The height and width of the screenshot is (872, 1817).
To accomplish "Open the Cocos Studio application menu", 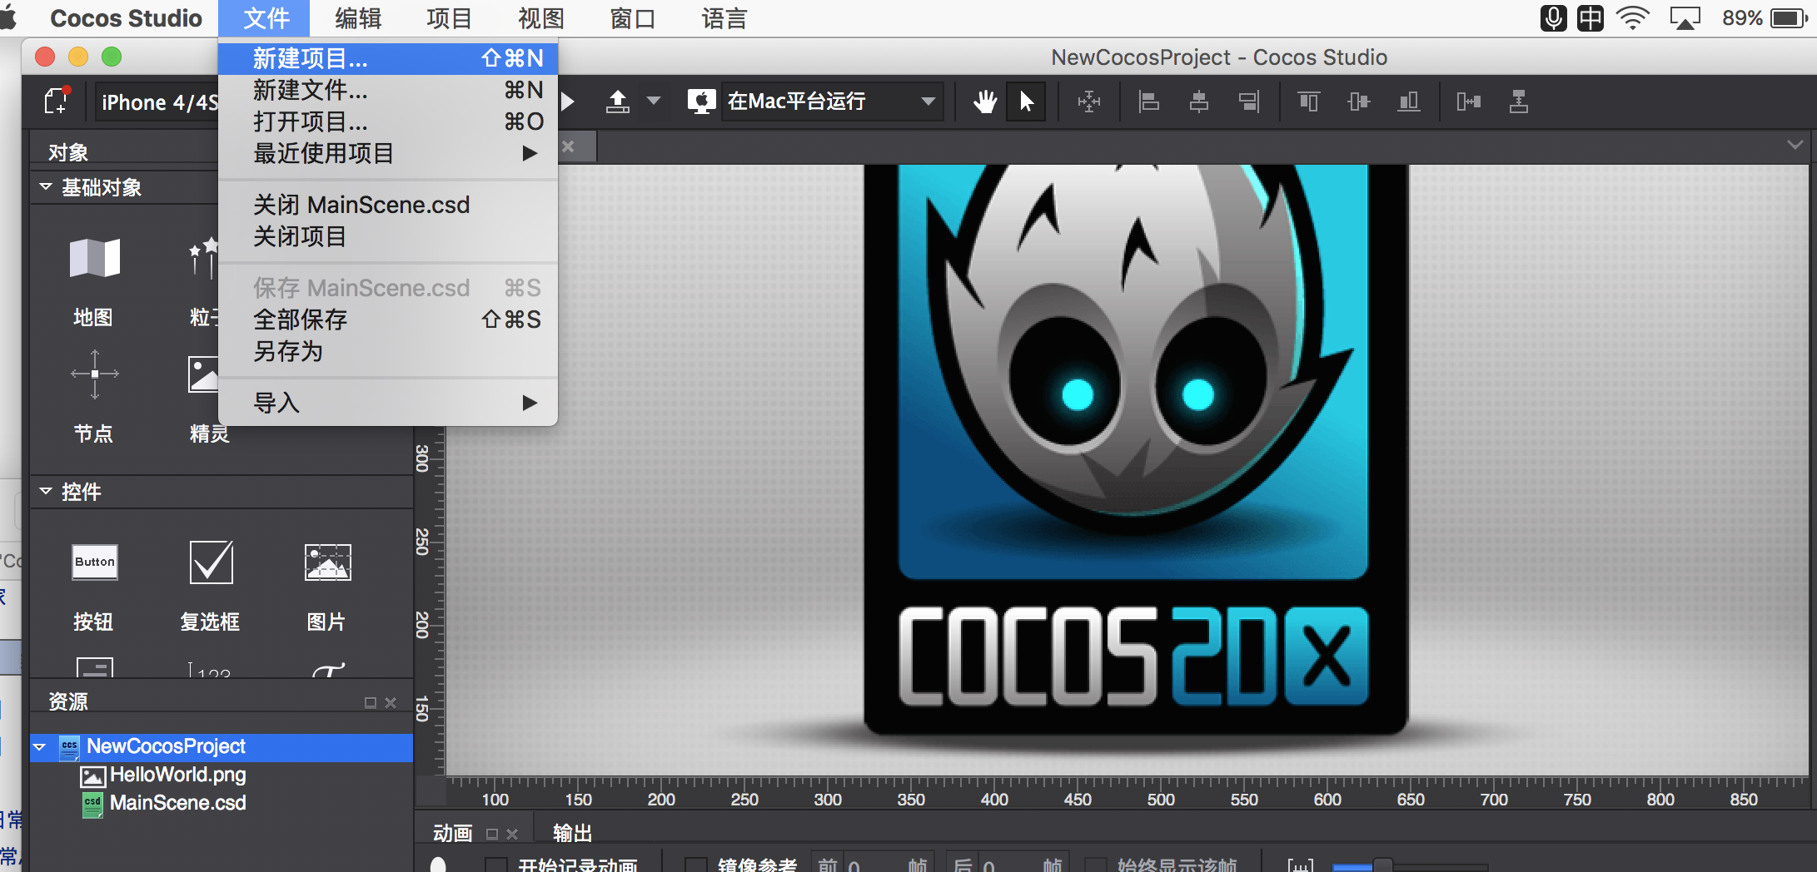I will [x=126, y=18].
